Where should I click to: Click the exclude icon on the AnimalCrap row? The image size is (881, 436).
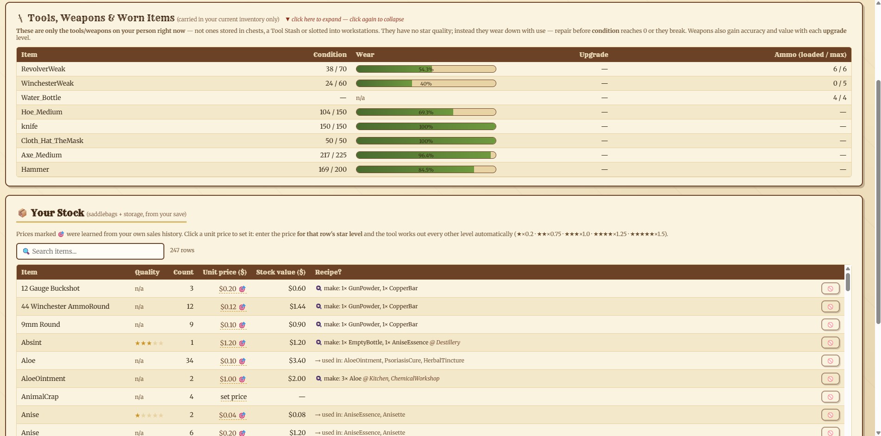[x=830, y=397]
